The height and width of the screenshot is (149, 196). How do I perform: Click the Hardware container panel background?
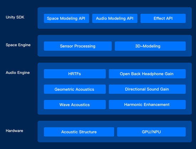tap(115, 139)
